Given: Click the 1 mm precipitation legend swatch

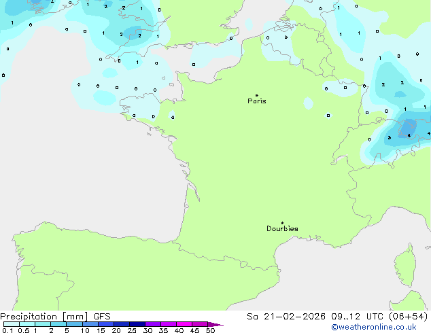Looking at the screenshot, I should (43, 324).
